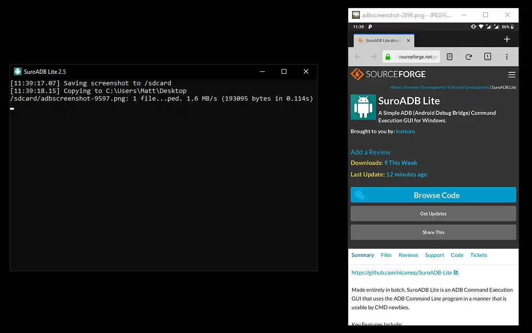532x333 pixels.
Task: Click the 9 This Week downloads link
Action: point(401,163)
